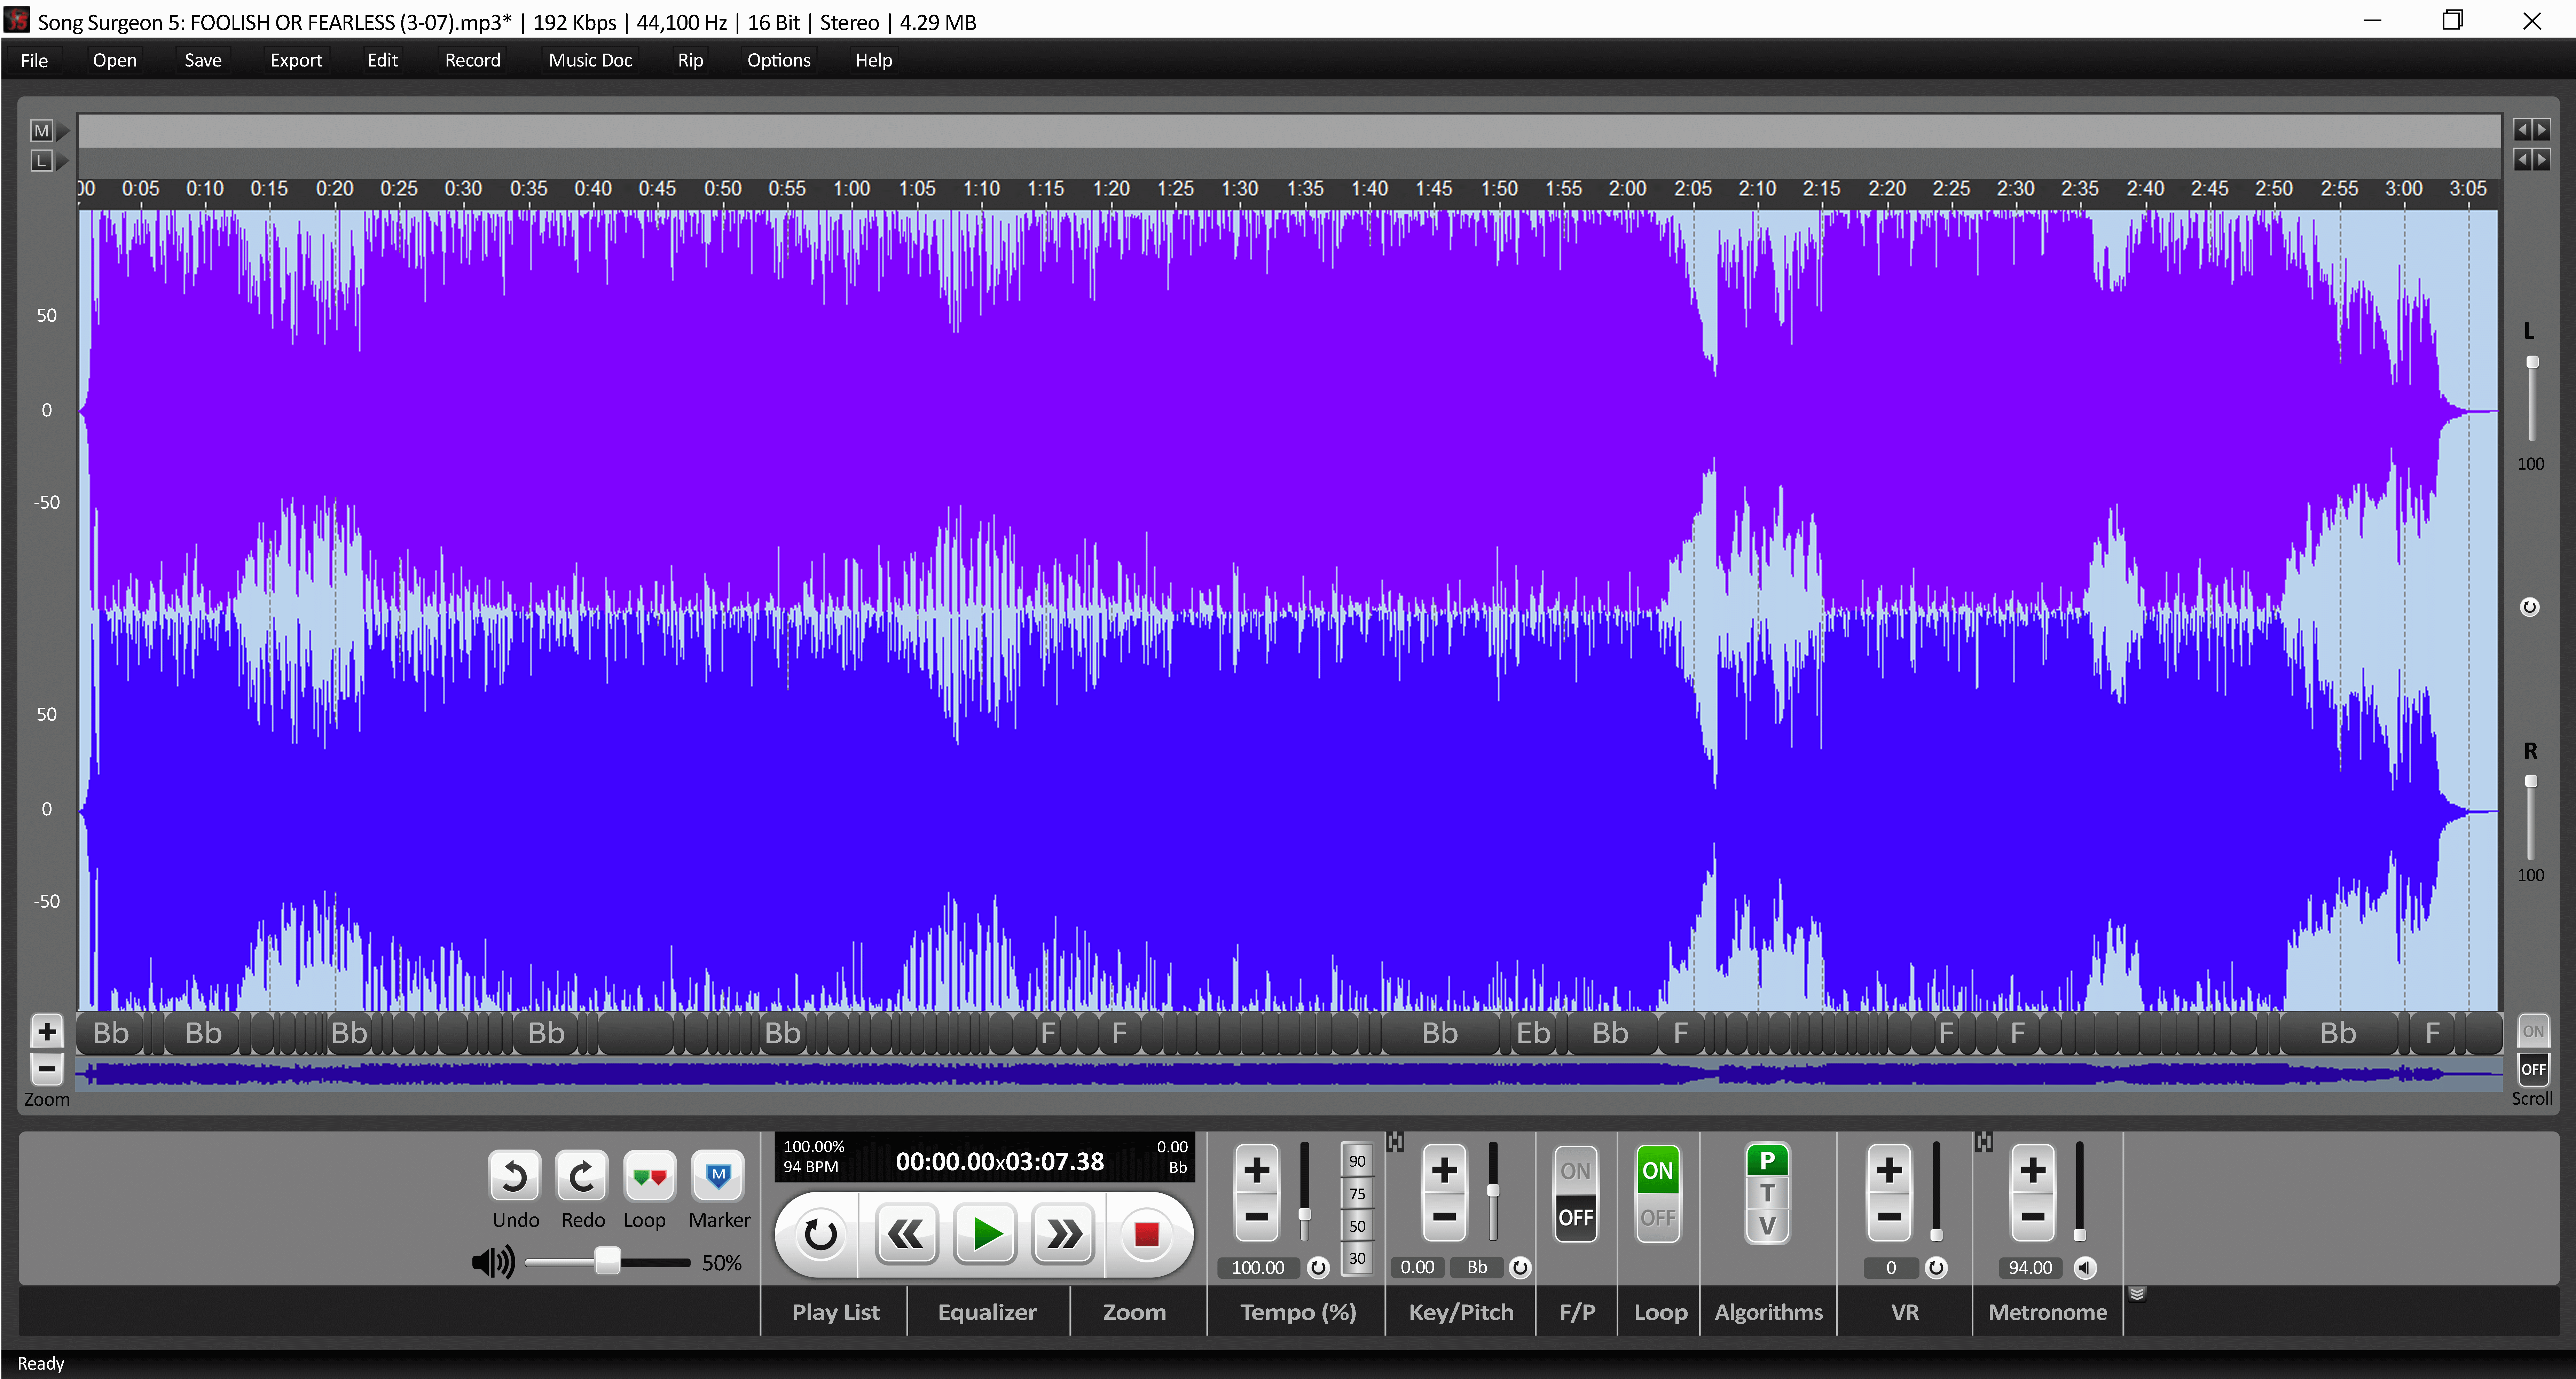Image resolution: width=2576 pixels, height=1379 pixels.
Task: Go to next loop with second-row right arrow
Action: (x=2542, y=159)
